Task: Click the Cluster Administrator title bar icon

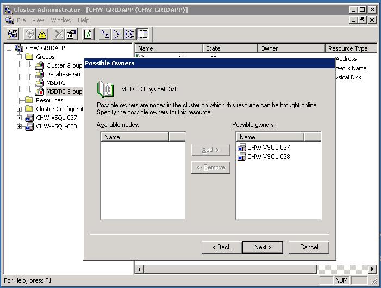Action: click(x=9, y=10)
